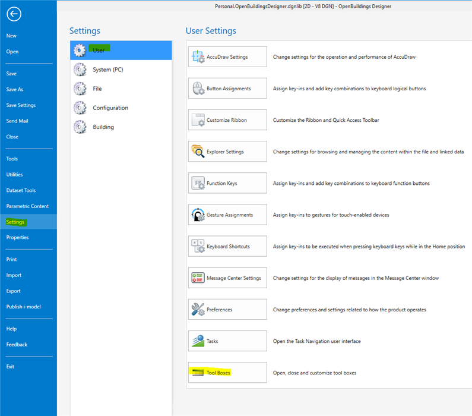Image resolution: width=472 pixels, height=416 pixels.
Task: Click 'Customize the Ribbon and Quick Access Toolbar'
Action: (326, 120)
